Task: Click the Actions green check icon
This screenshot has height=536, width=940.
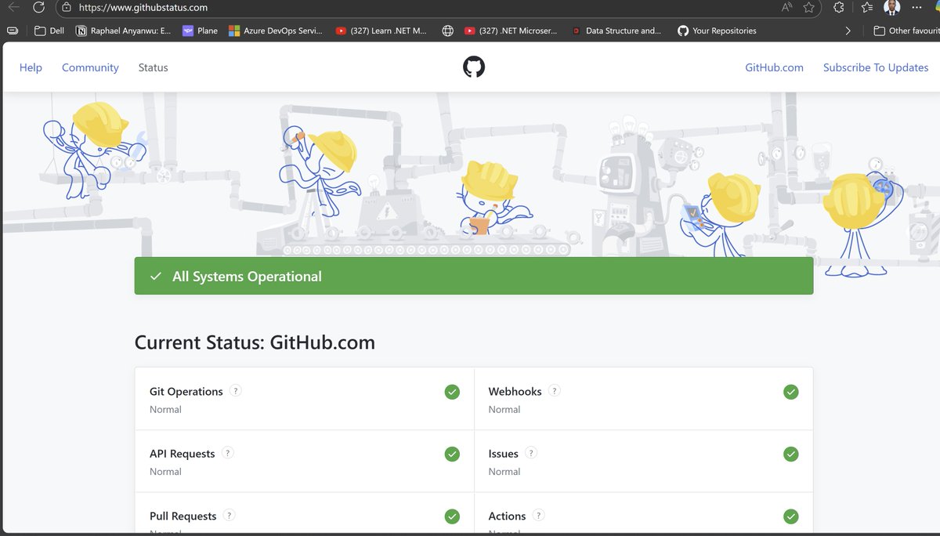Action: [x=791, y=516]
